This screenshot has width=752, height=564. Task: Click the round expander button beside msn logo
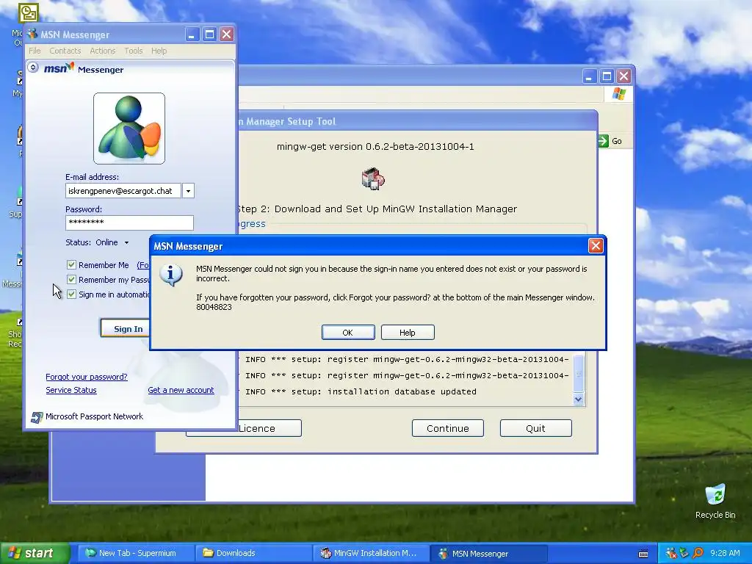pos(32,67)
